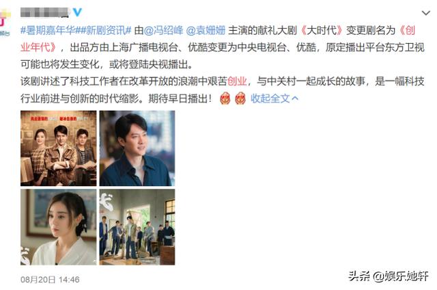This screenshot has width=437, height=290.
Task: Collapse the post with 收起全文
Action: 274,98
